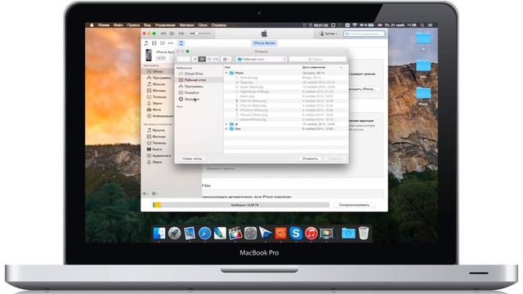Select Обзор in iTunes settings sidebar
Screen dimensions: 523x294
158,71
